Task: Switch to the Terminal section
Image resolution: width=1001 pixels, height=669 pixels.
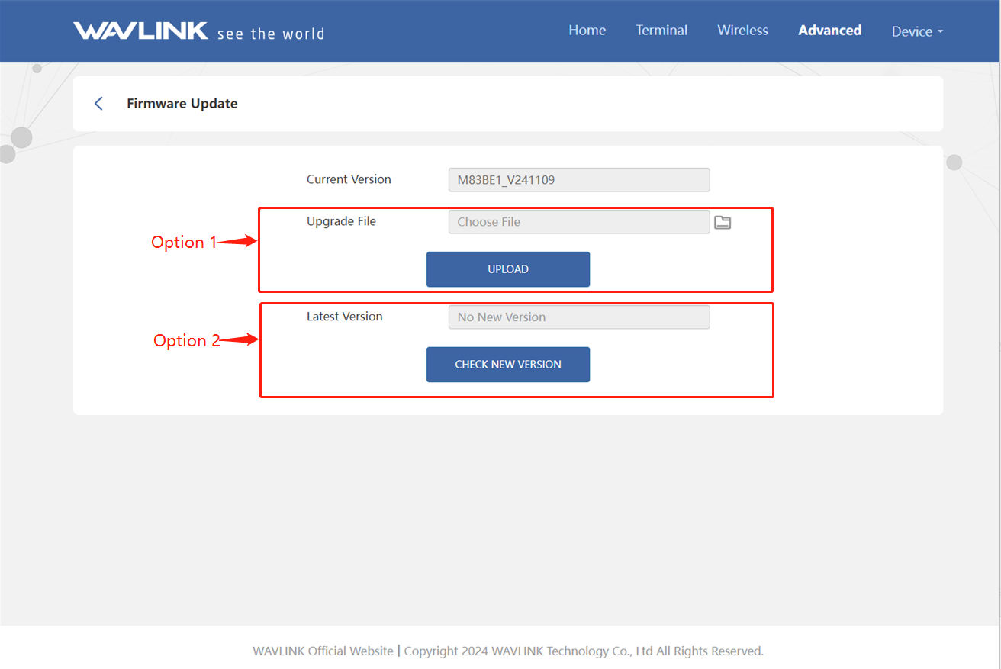Action: (x=661, y=31)
